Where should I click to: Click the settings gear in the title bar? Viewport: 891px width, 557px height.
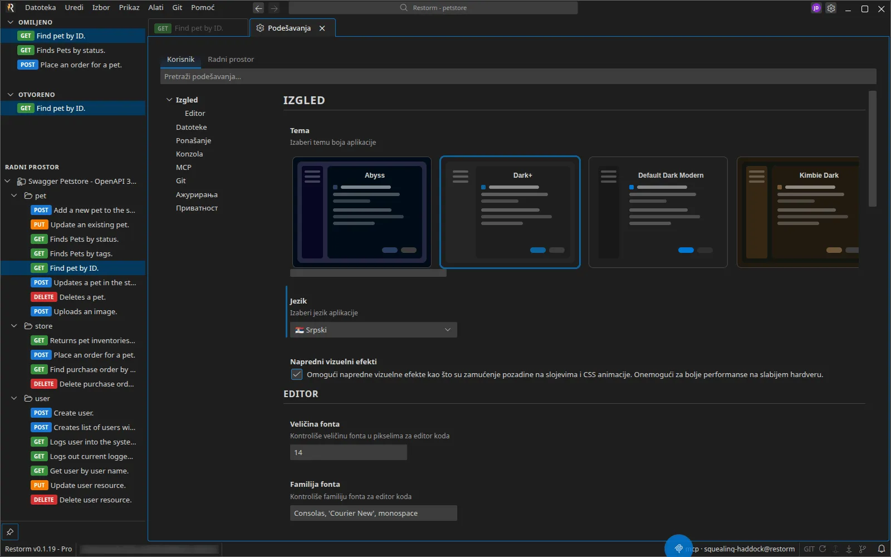coord(831,8)
